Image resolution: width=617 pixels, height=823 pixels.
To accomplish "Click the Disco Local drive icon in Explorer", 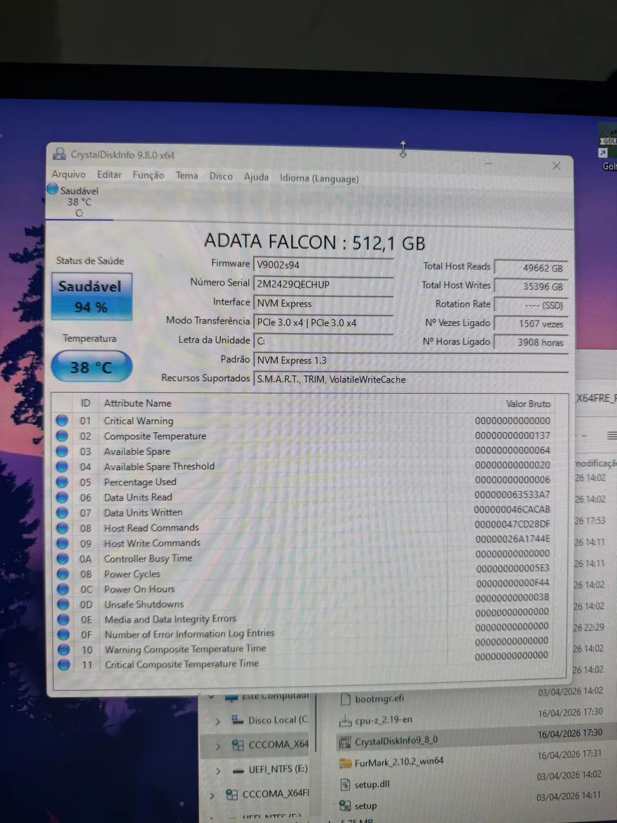I will pos(237,720).
